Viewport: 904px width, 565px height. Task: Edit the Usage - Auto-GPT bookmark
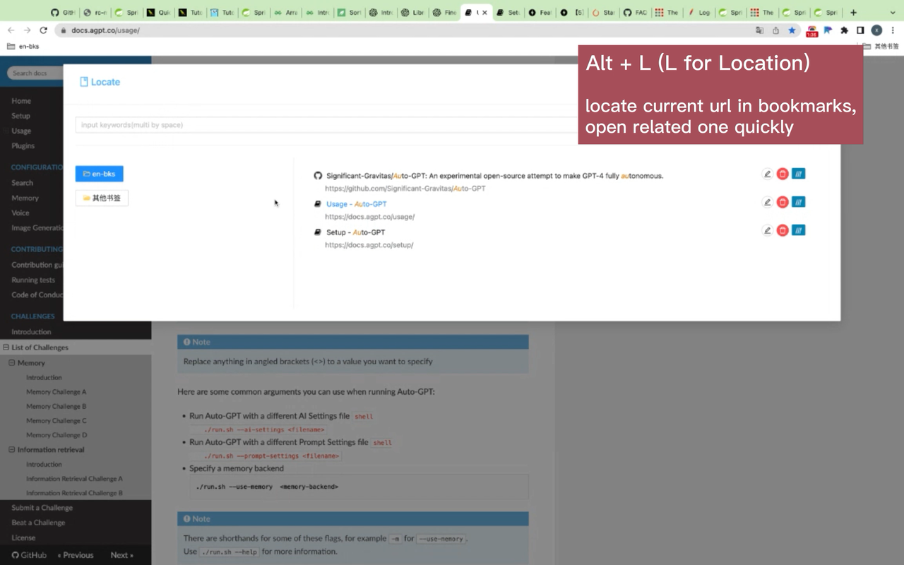(767, 202)
